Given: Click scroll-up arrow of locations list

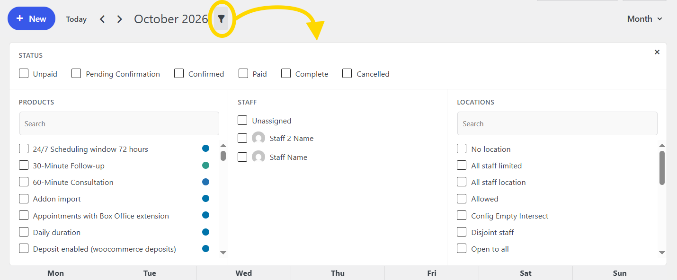Looking at the screenshot, I should [x=662, y=146].
